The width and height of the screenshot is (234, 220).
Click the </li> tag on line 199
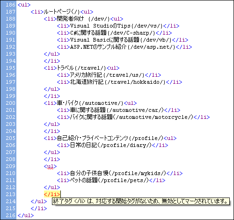pos(52,96)
